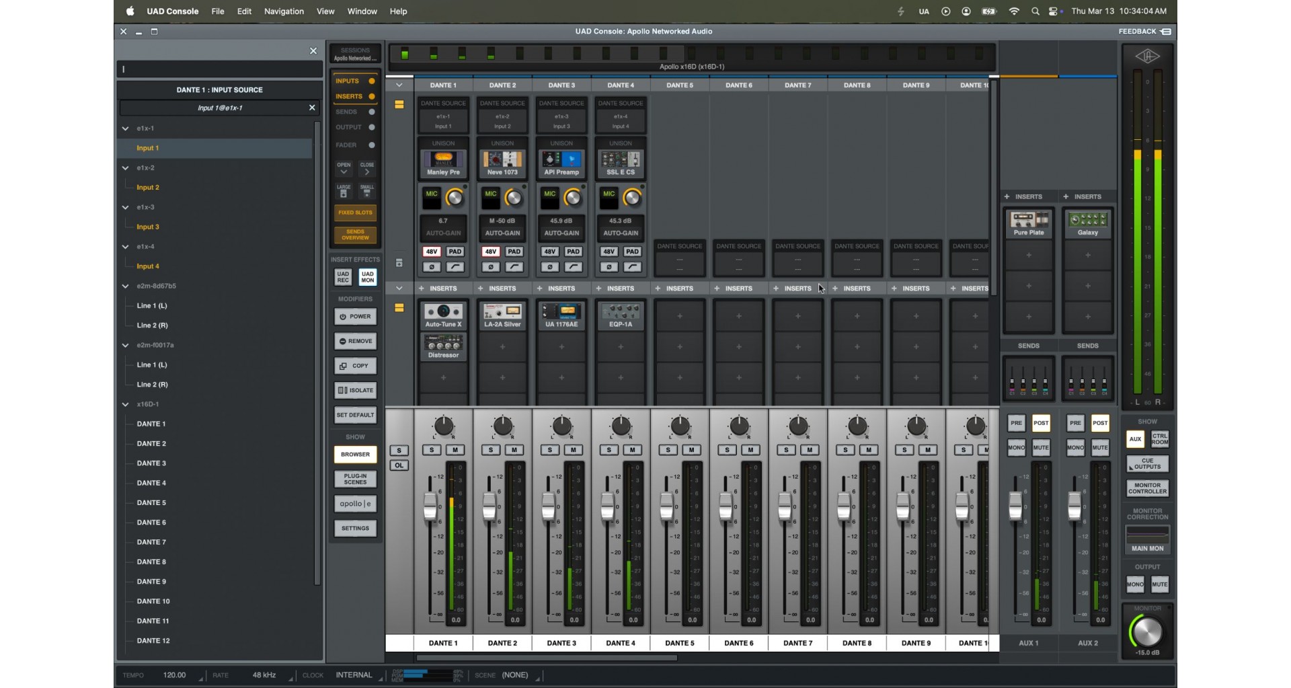
Task: Collapse the inserts section chevron row
Action: 399,289
